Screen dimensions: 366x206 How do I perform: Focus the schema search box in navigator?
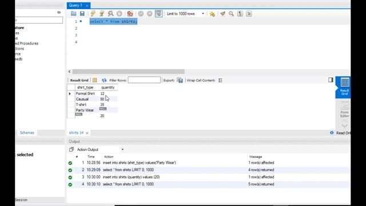[x=39, y=20]
